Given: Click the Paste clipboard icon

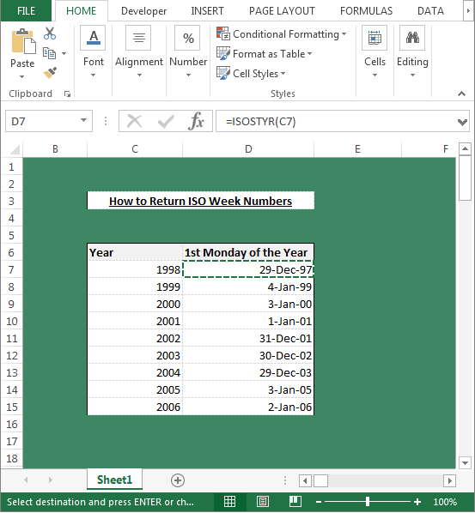Looking at the screenshot, I should tap(23, 41).
